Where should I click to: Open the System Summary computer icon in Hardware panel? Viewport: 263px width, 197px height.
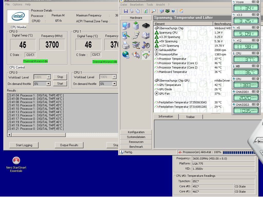pos(126,26)
